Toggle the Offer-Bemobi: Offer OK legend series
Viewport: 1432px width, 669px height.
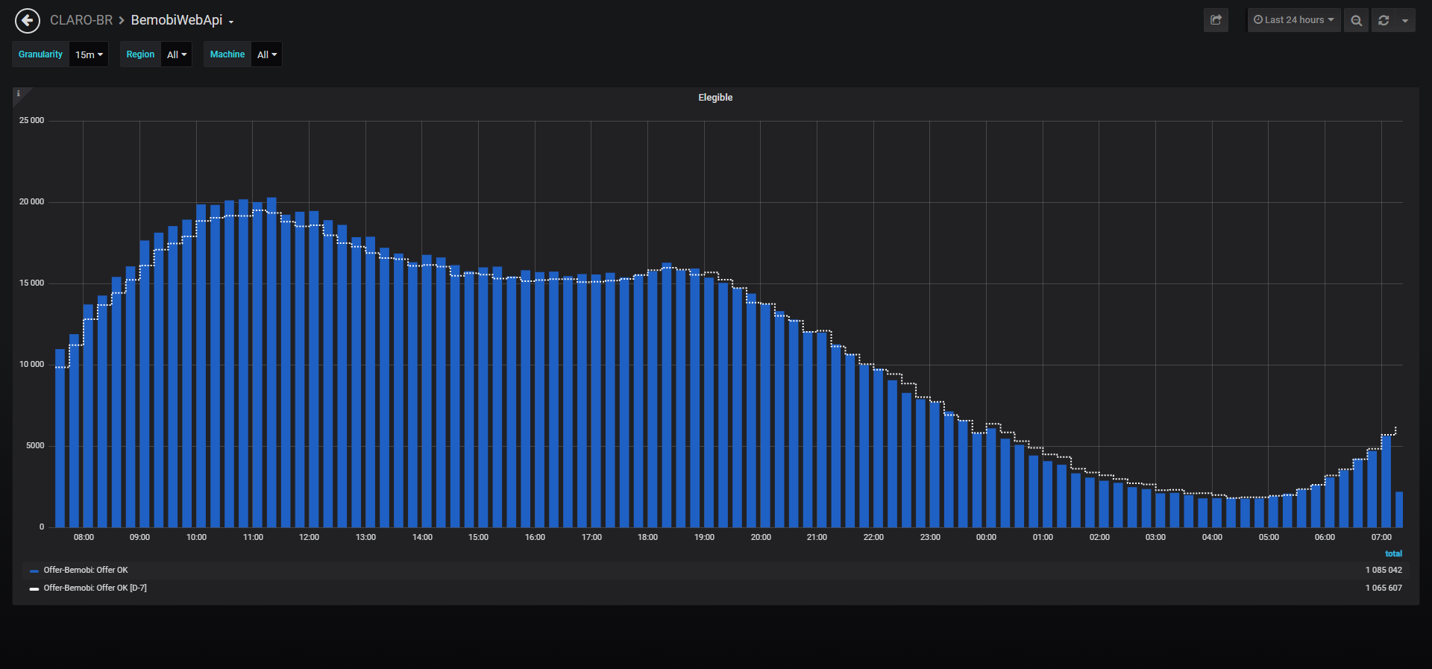[86, 570]
